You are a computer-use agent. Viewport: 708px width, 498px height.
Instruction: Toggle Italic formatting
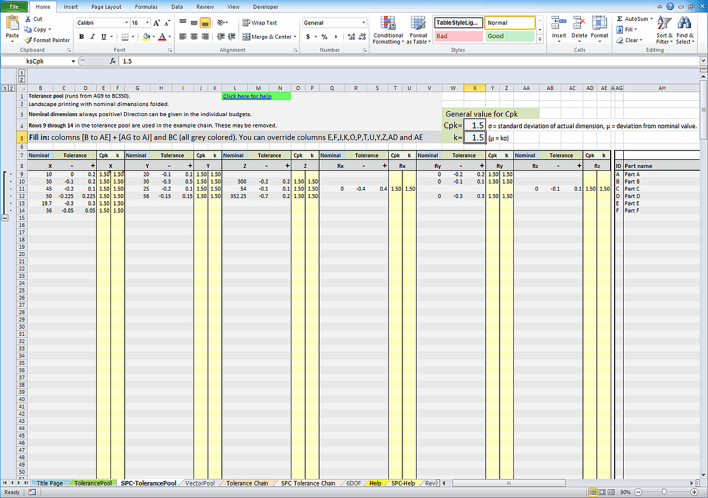point(92,36)
